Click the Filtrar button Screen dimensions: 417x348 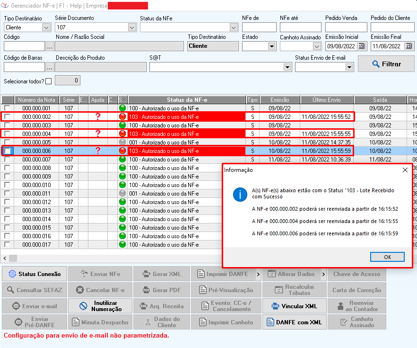[386, 64]
